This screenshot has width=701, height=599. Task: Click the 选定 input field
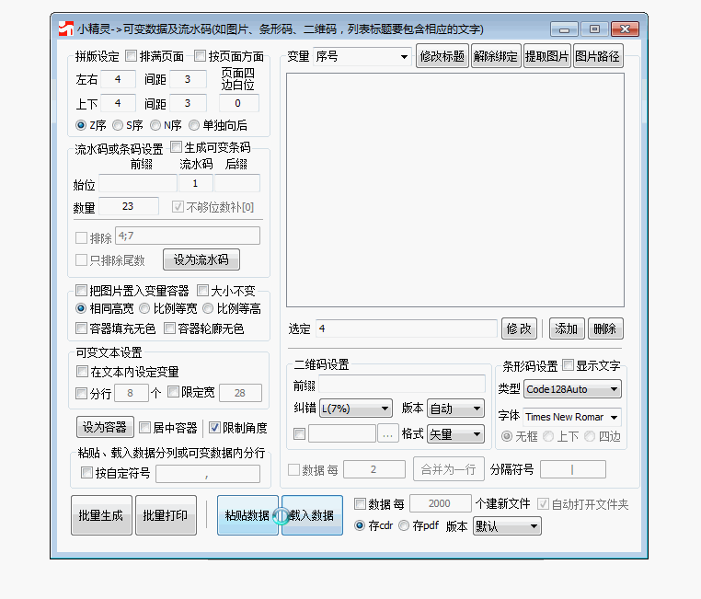pyautogui.click(x=407, y=329)
